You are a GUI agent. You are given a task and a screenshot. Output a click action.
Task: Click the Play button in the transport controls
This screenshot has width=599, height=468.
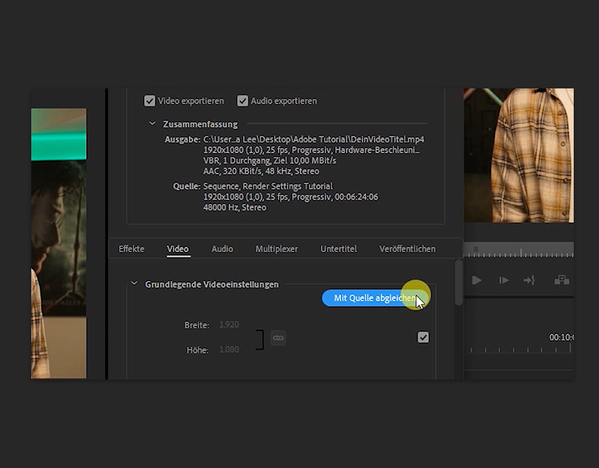coord(477,281)
